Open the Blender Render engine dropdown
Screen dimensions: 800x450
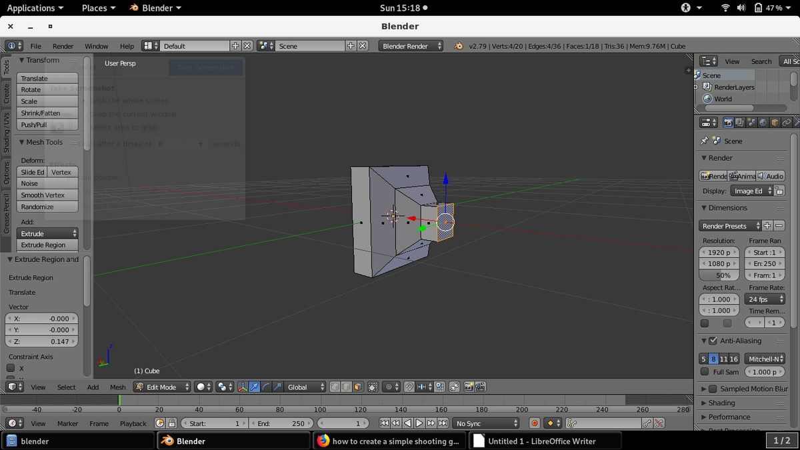(x=411, y=46)
